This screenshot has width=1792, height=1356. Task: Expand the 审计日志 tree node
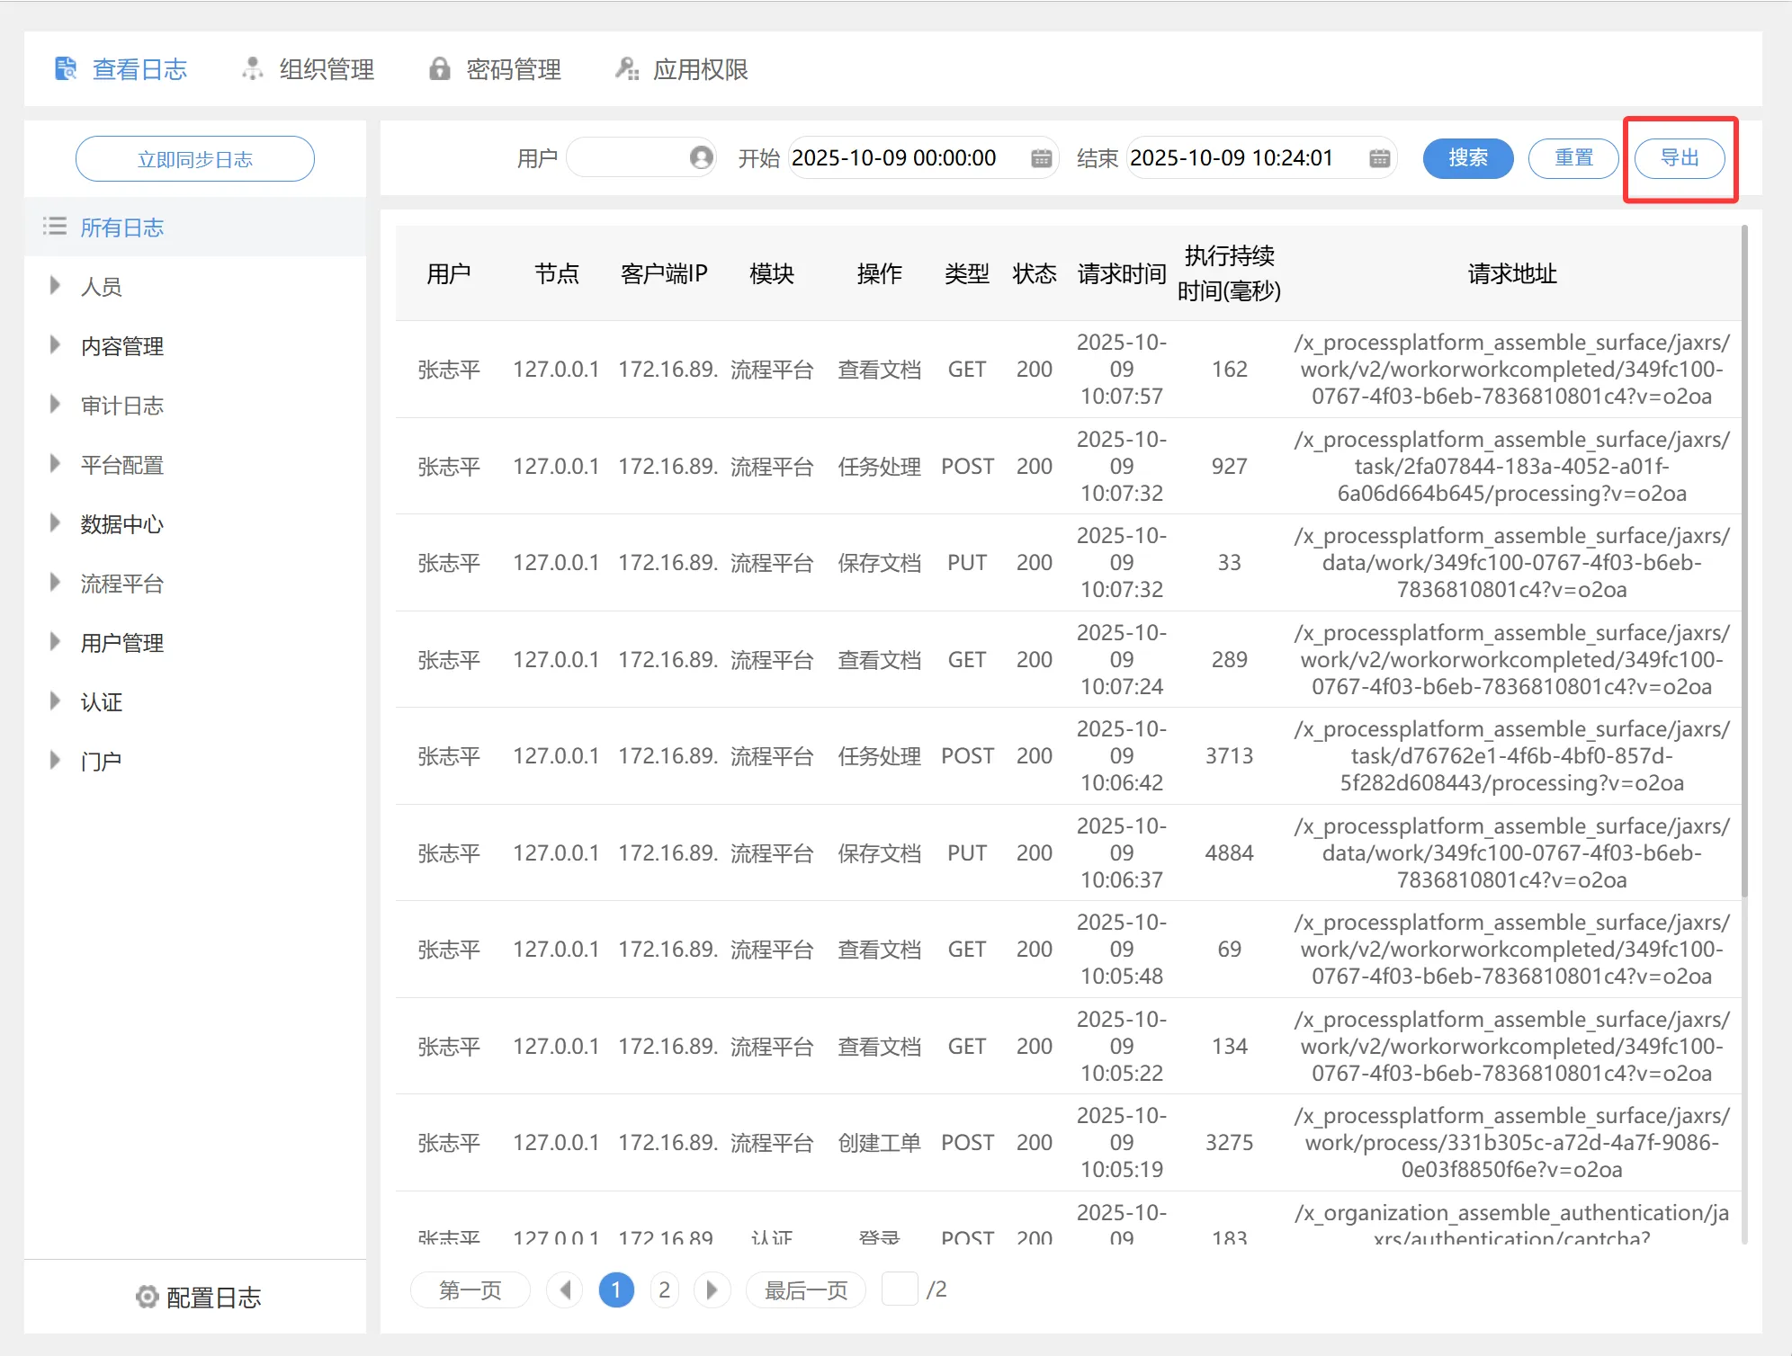(x=55, y=405)
